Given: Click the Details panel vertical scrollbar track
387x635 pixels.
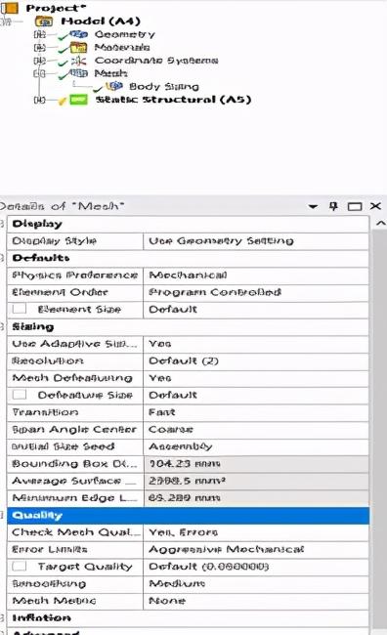Looking at the screenshot, I should tap(380, 429).
